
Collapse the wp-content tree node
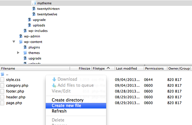coord(14,42)
